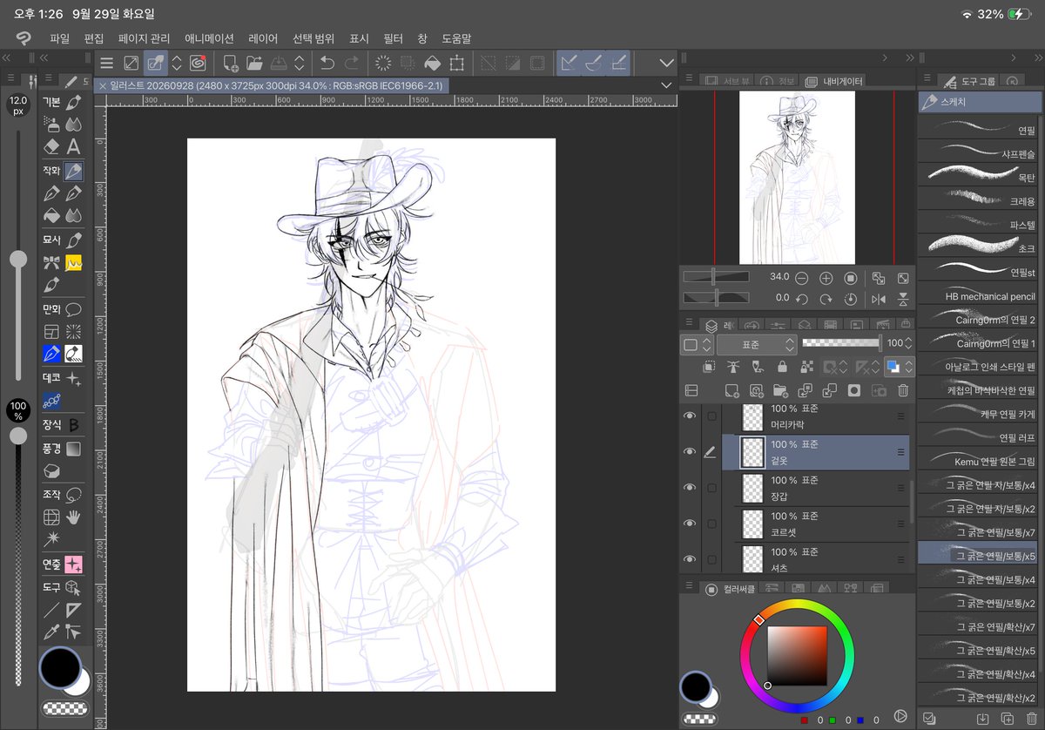Click the black main color swatch
This screenshot has width=1045, height=730.
click(59, 668)
